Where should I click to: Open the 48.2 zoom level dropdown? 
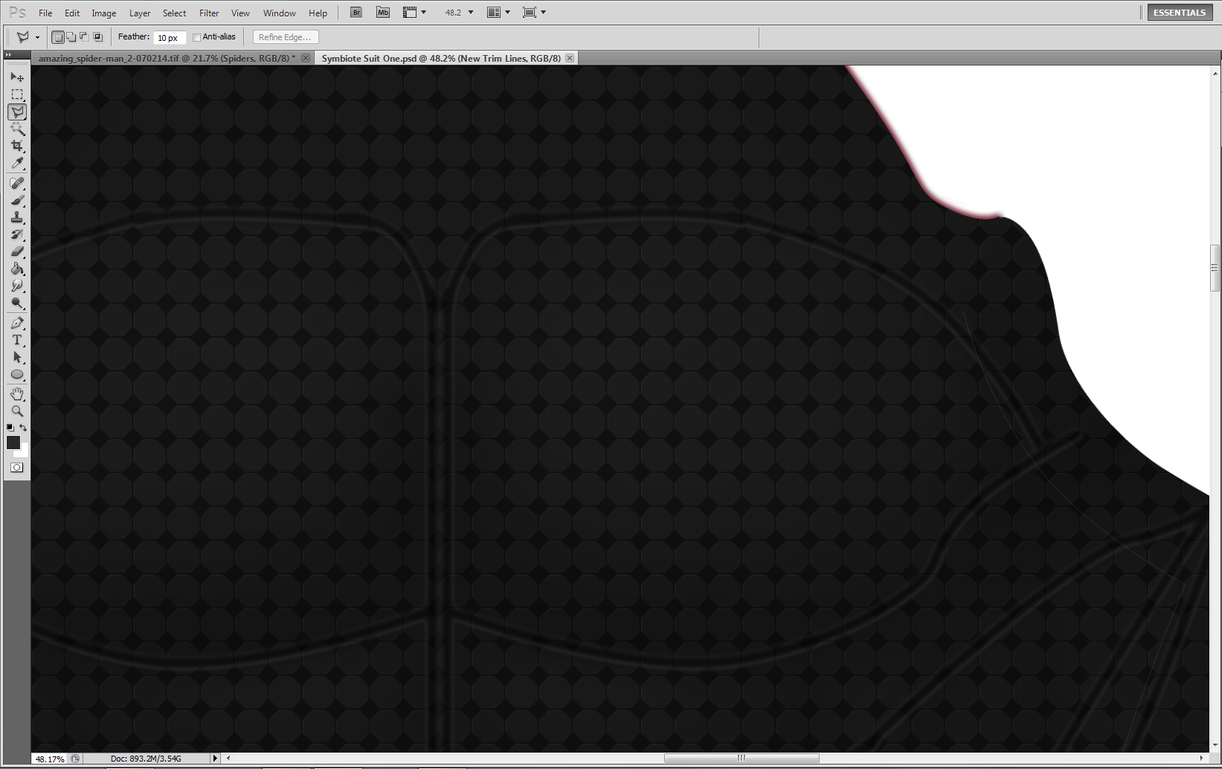pyautogui.click(x=471, y=13)
